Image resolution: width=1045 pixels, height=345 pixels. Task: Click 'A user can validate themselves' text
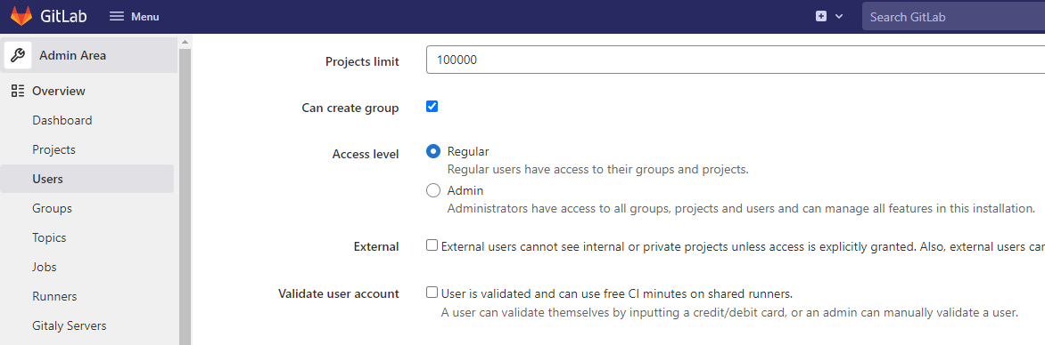pos(729,312)
